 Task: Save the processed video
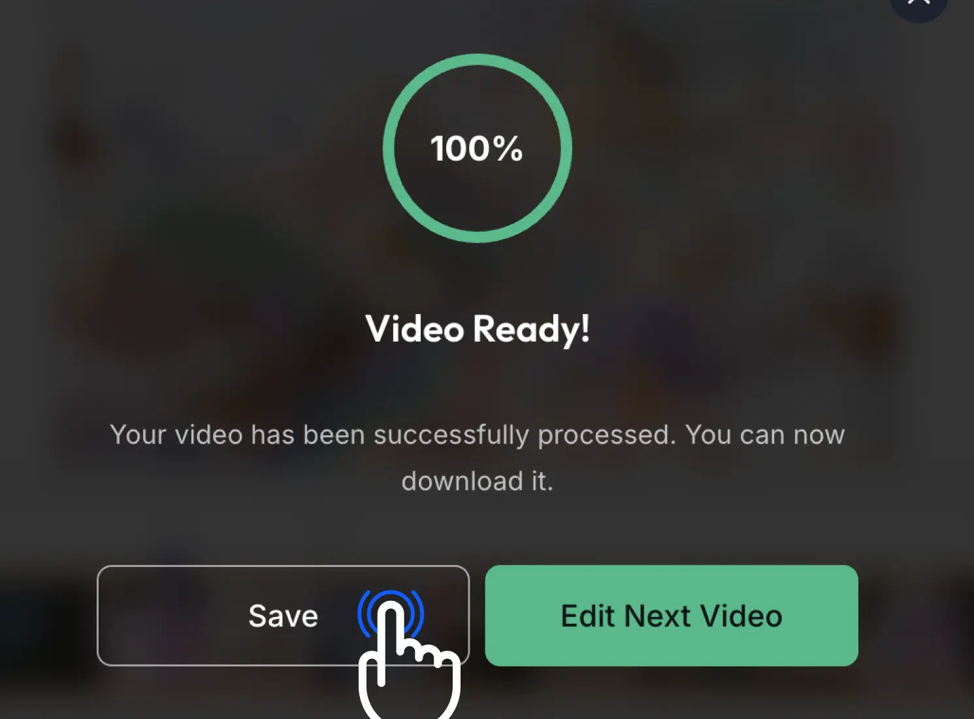(x=283, y=615)
